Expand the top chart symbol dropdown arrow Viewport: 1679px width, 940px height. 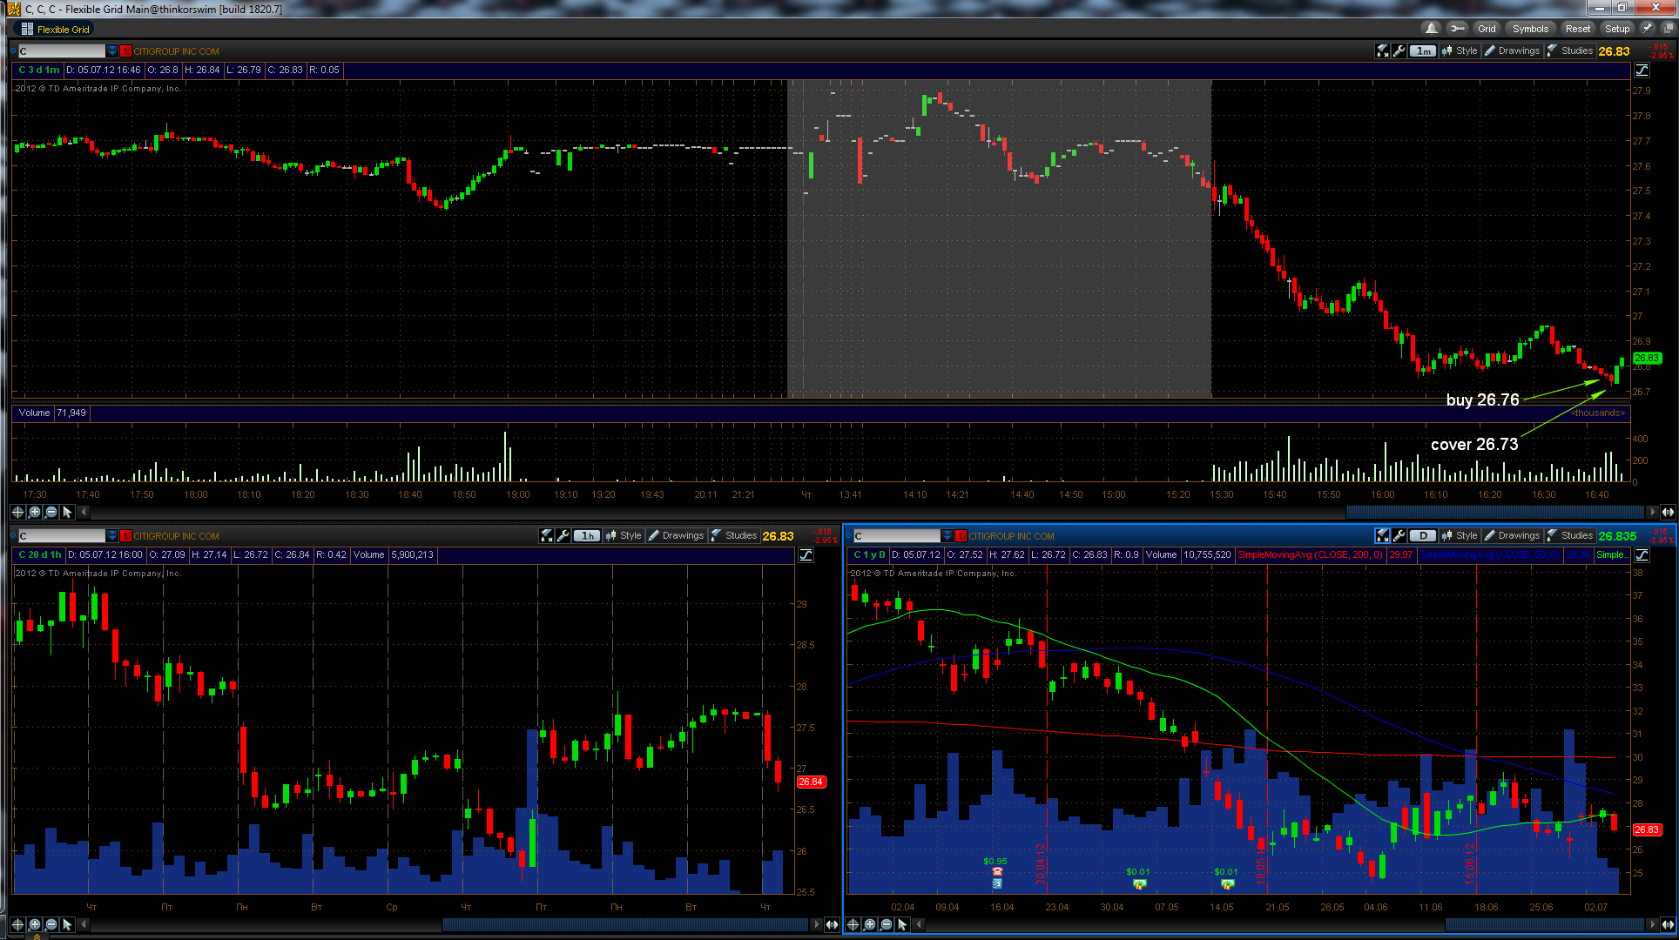point(112,51)
